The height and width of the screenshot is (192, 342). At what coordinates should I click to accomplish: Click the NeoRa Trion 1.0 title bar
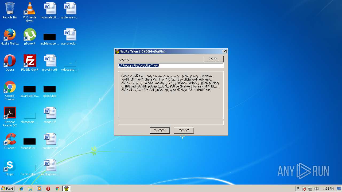[x=170, y=51]
